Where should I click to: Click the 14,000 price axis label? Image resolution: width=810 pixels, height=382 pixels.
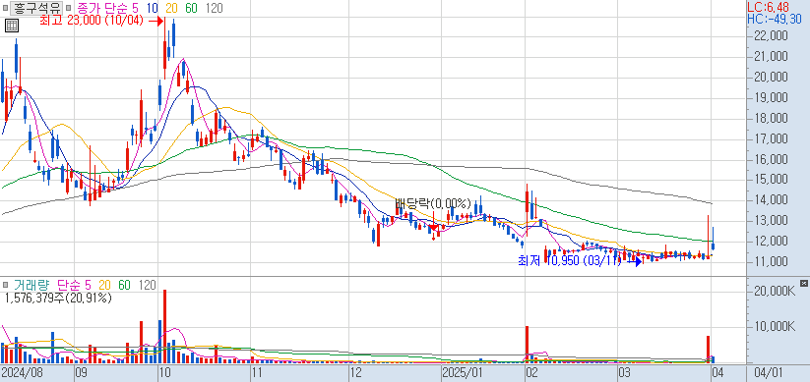[773, 200]
